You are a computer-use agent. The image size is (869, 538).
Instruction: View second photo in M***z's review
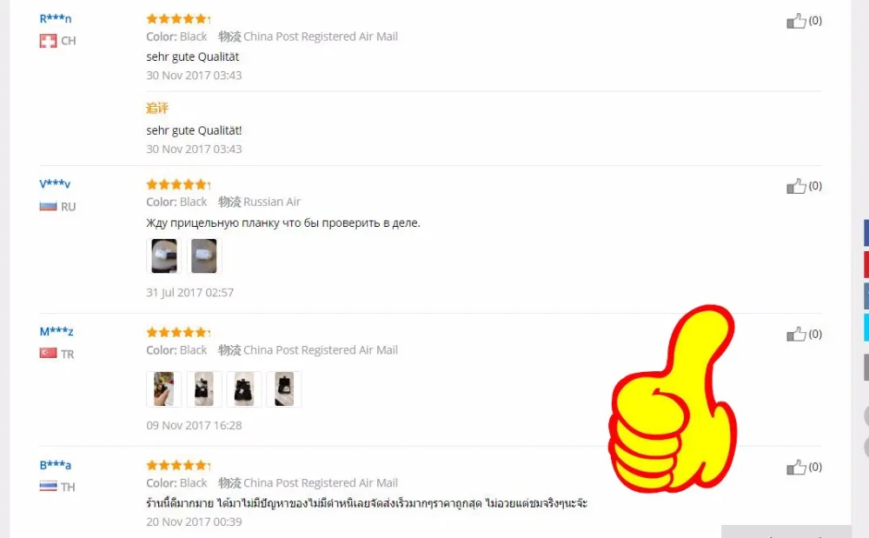pyautogui.click(x=204, y=389)
